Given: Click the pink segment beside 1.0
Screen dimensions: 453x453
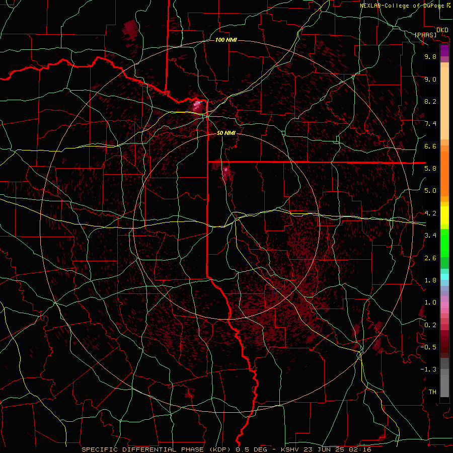Looking at the screenshot, I should 444,305.
